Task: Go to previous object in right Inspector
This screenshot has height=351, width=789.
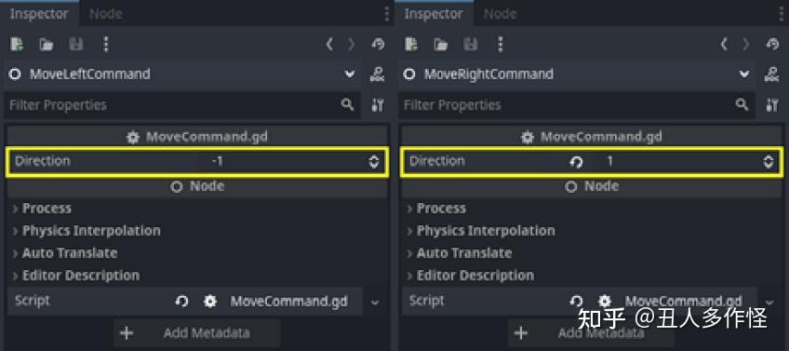Action: pos(724,45)
